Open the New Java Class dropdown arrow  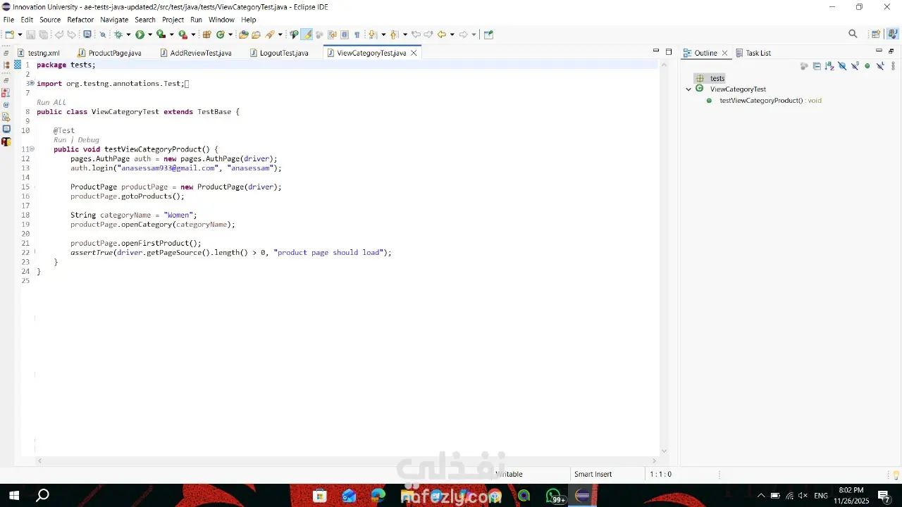230,35
